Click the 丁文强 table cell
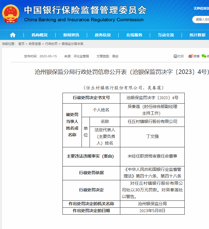Image resolution: width=209 pixels, height=229 pixels. tap(152, 137)
